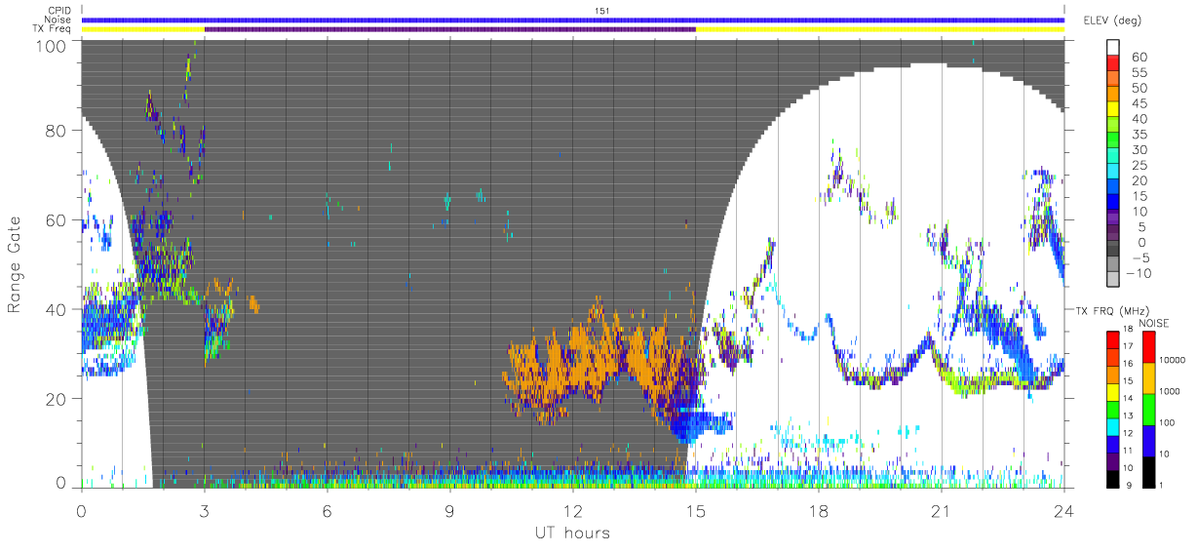
Task: Click the Range Gate tick label '20'
Action: pyautogui.click(x=56, y=398)
